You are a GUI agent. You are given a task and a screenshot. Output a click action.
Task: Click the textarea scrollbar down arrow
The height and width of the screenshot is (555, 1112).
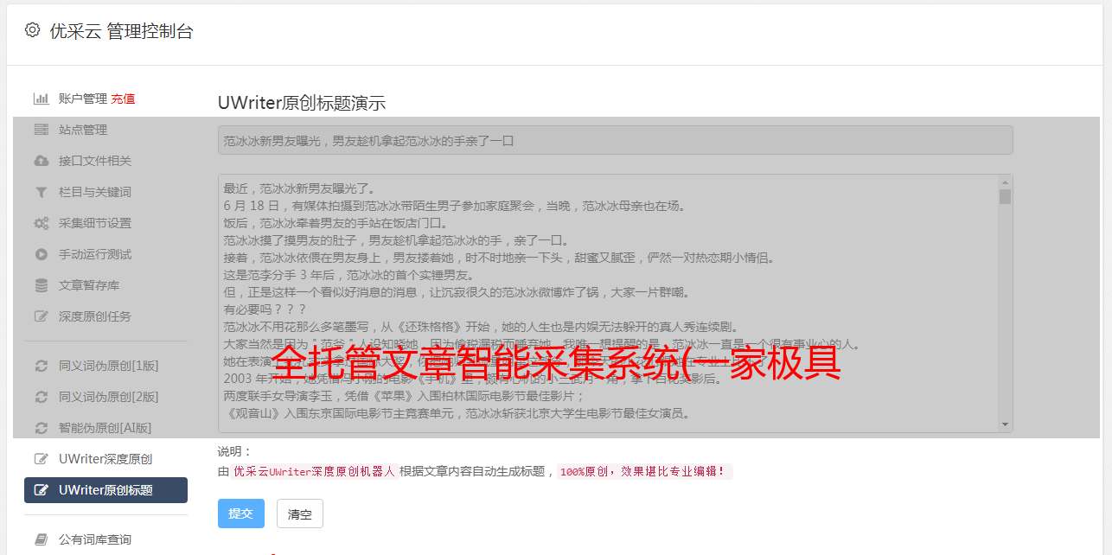[x=1005, y=424]
